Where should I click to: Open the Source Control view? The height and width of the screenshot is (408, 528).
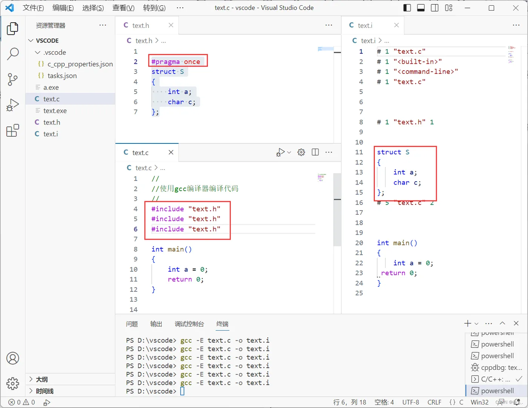click(x=13, y=80)
